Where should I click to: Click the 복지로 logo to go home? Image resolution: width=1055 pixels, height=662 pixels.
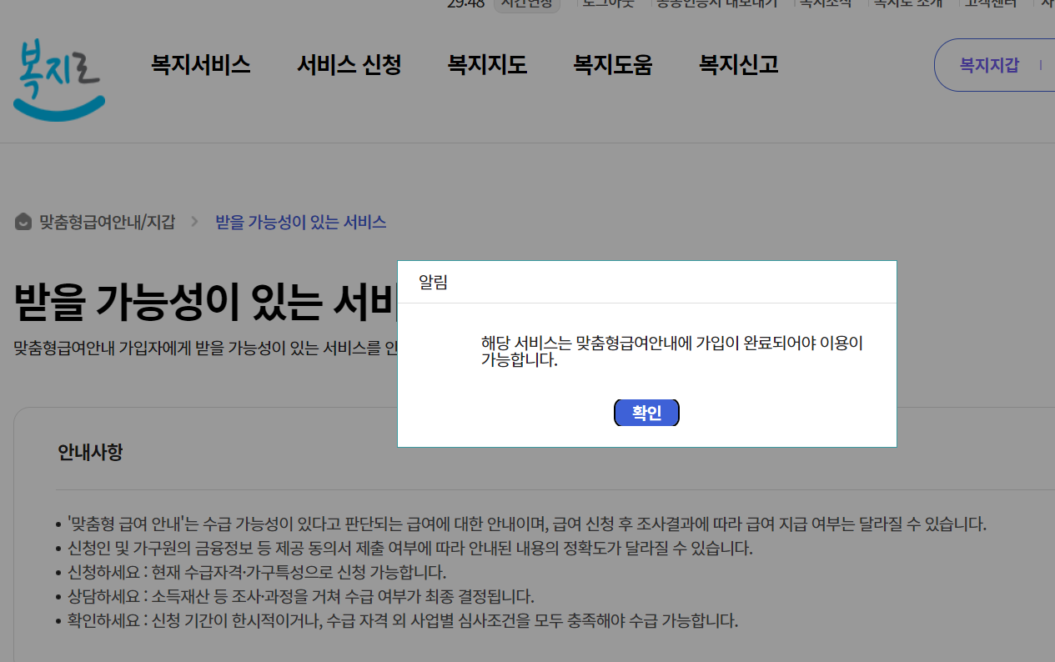pos(58,81)
